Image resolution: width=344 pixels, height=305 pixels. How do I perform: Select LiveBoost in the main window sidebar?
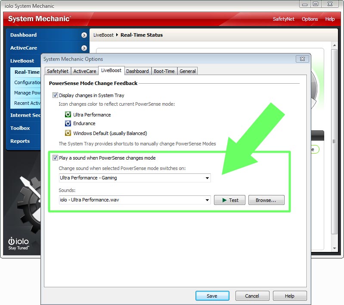(x=22, y=61)
